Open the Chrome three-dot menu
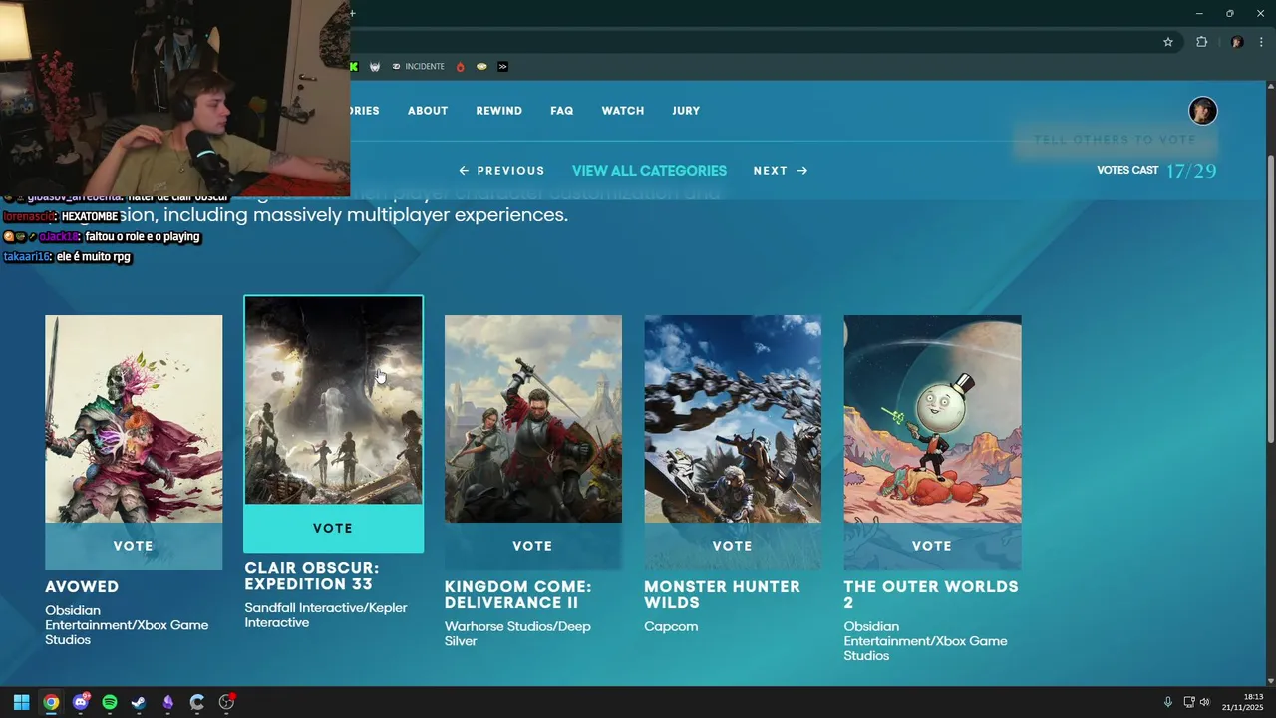The image size is (1276, 718). [1261, 42]
